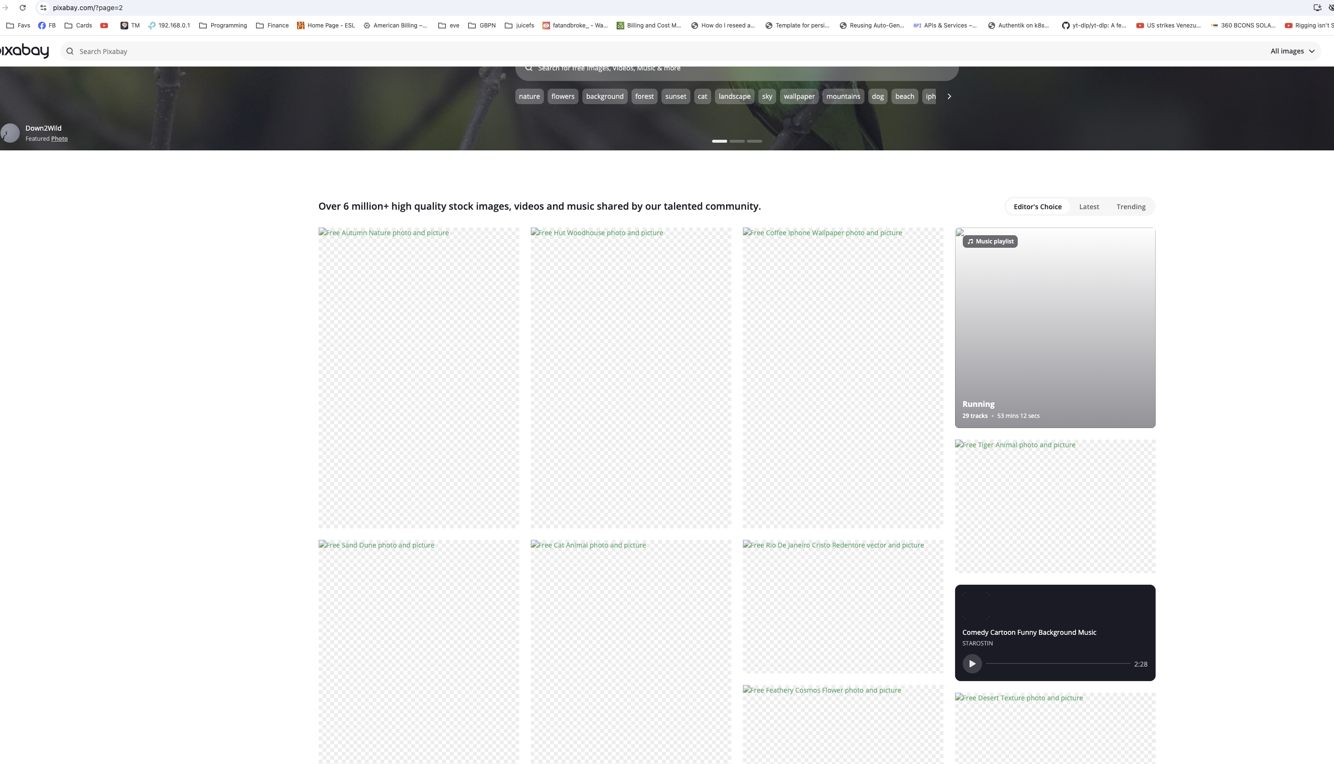Select the cat tag
The height and width of the screenshot is (764, 1334).
pos(702,96)
